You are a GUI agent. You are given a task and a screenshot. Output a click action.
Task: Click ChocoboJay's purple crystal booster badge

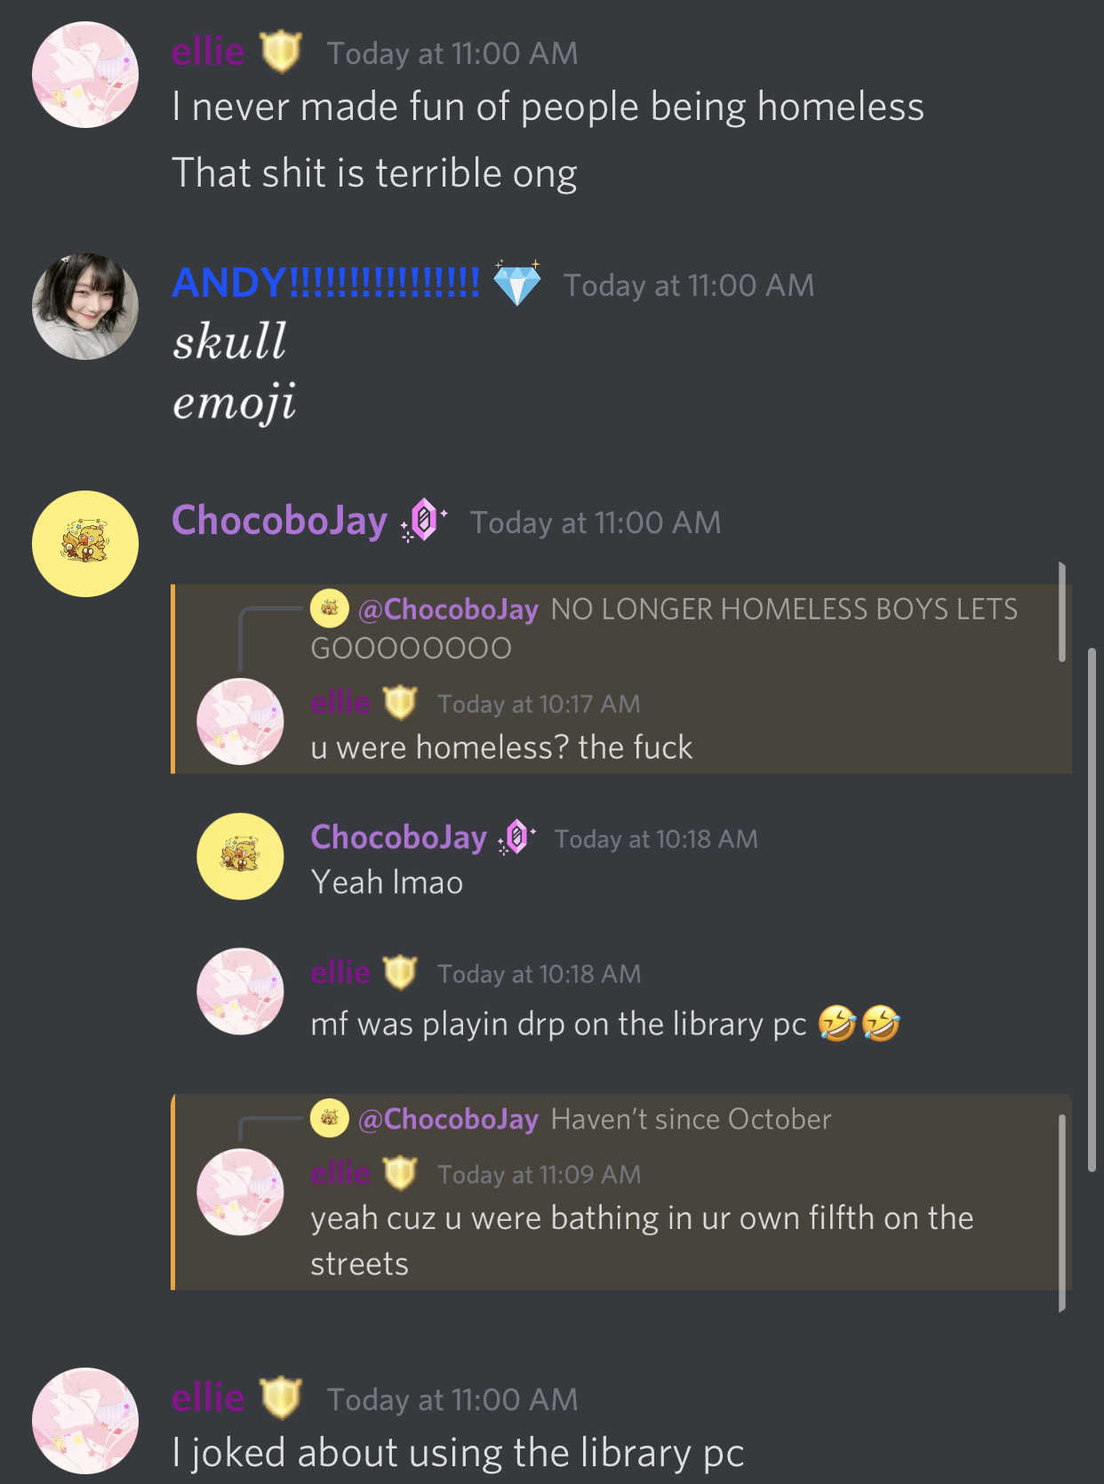(424, 520)
